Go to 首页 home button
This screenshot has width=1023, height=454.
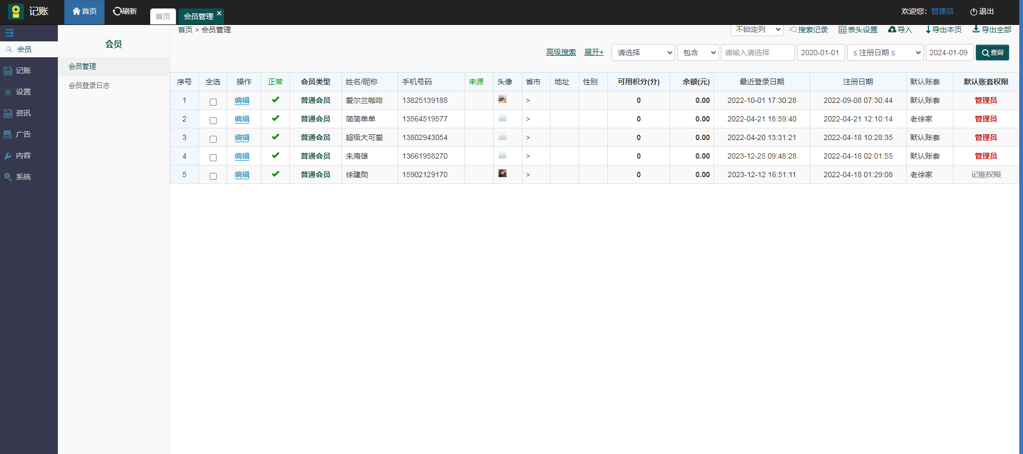coord(84,12)
